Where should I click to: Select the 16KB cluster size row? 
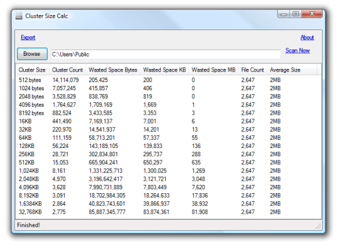(169, 122)
